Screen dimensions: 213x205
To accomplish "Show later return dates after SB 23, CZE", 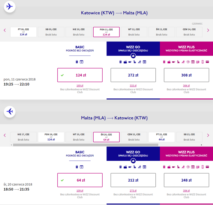I will 208,135.
